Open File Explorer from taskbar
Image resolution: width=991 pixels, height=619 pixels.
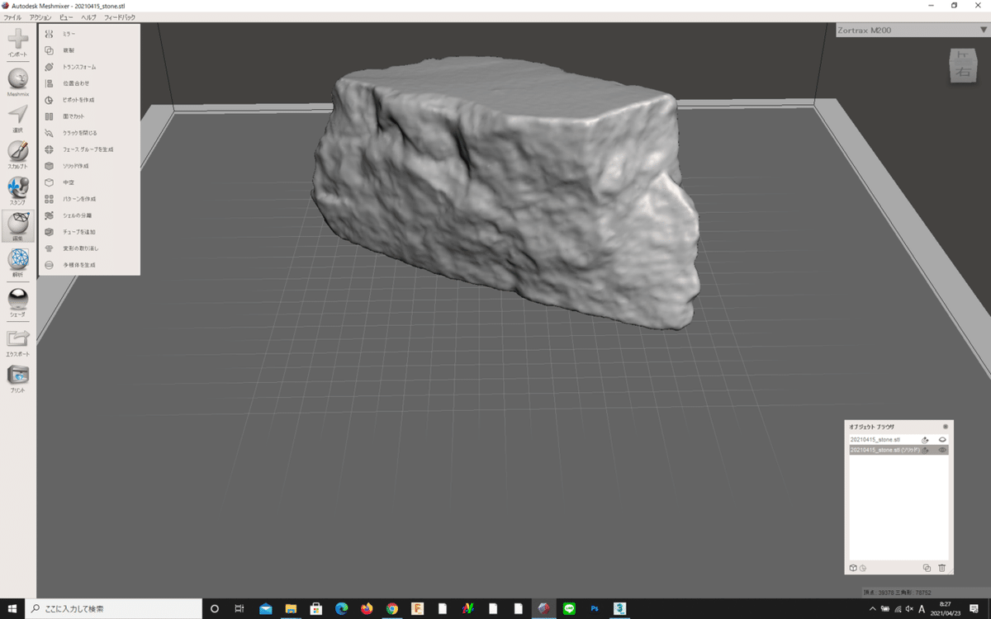point(291,608)
